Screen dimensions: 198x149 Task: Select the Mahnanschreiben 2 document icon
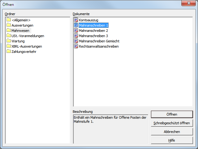pyautogui.click(x=76, y=30)
